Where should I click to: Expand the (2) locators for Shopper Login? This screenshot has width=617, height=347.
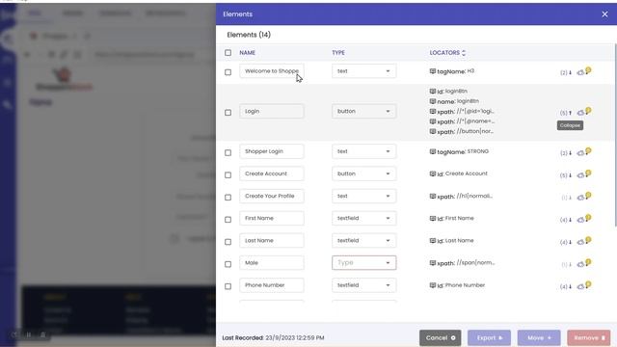point(566,153)
